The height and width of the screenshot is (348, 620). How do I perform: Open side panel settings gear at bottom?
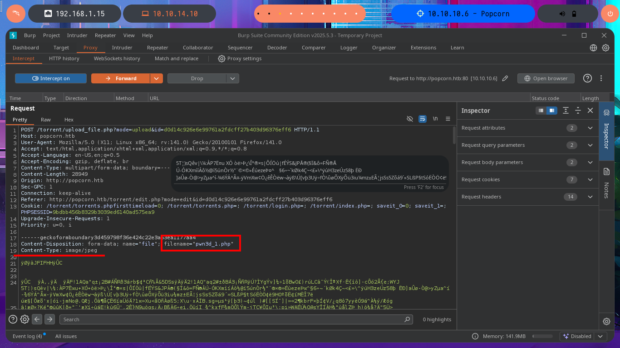click(x=606, y=321)
